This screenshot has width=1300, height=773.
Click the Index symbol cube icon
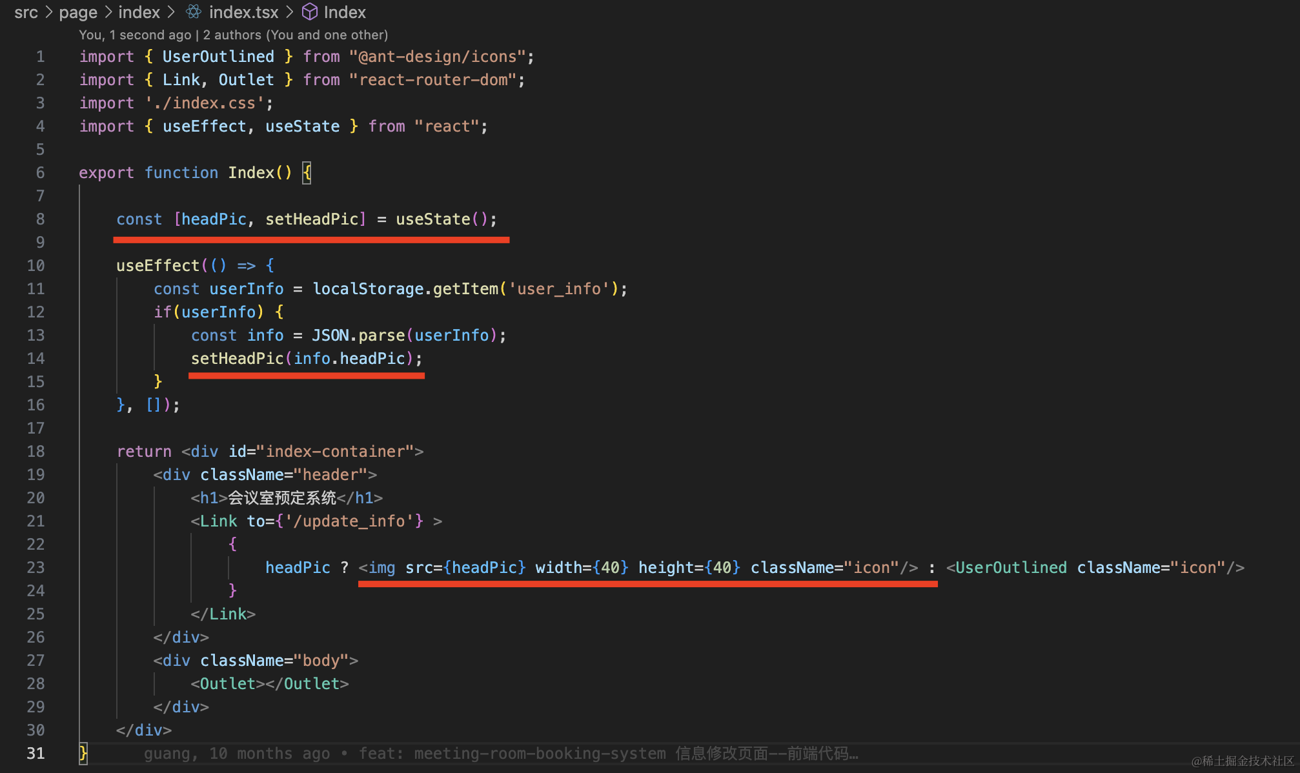pos(310,12)
